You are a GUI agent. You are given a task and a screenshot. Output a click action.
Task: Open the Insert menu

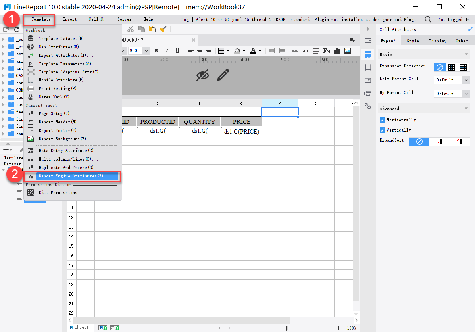(x=69, y=19)
